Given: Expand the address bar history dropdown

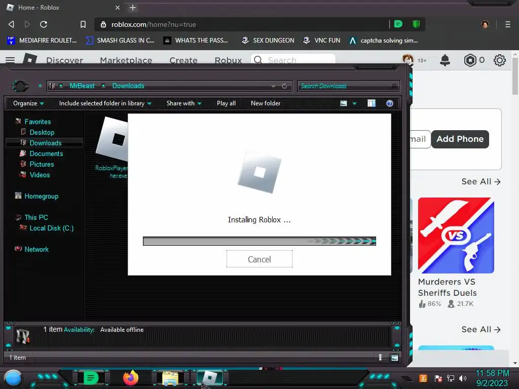Looking at the screenshot, I should click(273, 86).
